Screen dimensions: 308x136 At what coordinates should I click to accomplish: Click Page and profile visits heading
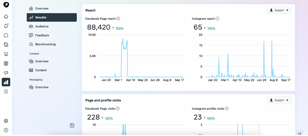(103, 100)
